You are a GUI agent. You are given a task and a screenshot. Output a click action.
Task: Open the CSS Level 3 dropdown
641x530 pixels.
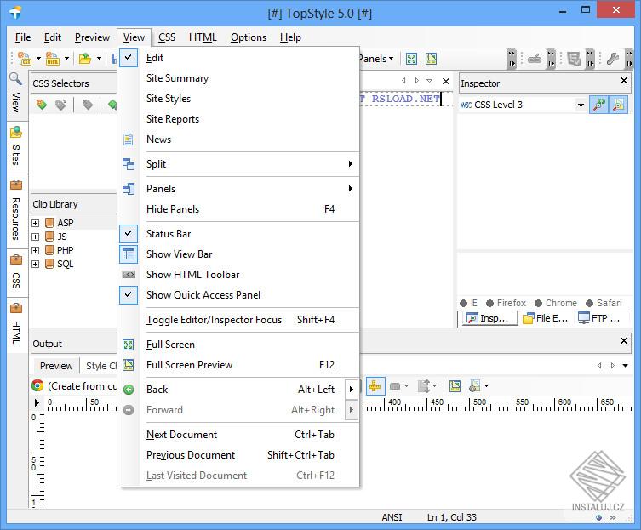tap(581, 105)
